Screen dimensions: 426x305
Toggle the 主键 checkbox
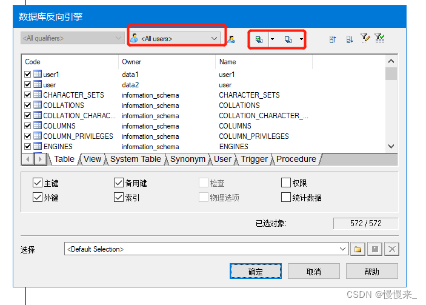pos(37,183)
